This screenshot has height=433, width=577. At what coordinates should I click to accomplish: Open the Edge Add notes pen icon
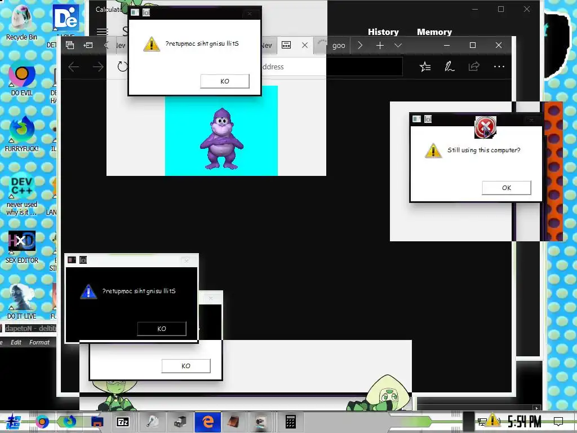[x=449, y=67]
